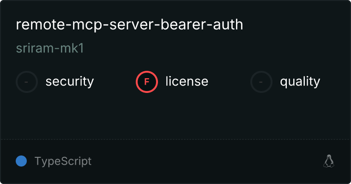Image resolution: width=351 pixels, height=184 pixels.
Task: Click the letter F inside the red ring
Action: 147,82
